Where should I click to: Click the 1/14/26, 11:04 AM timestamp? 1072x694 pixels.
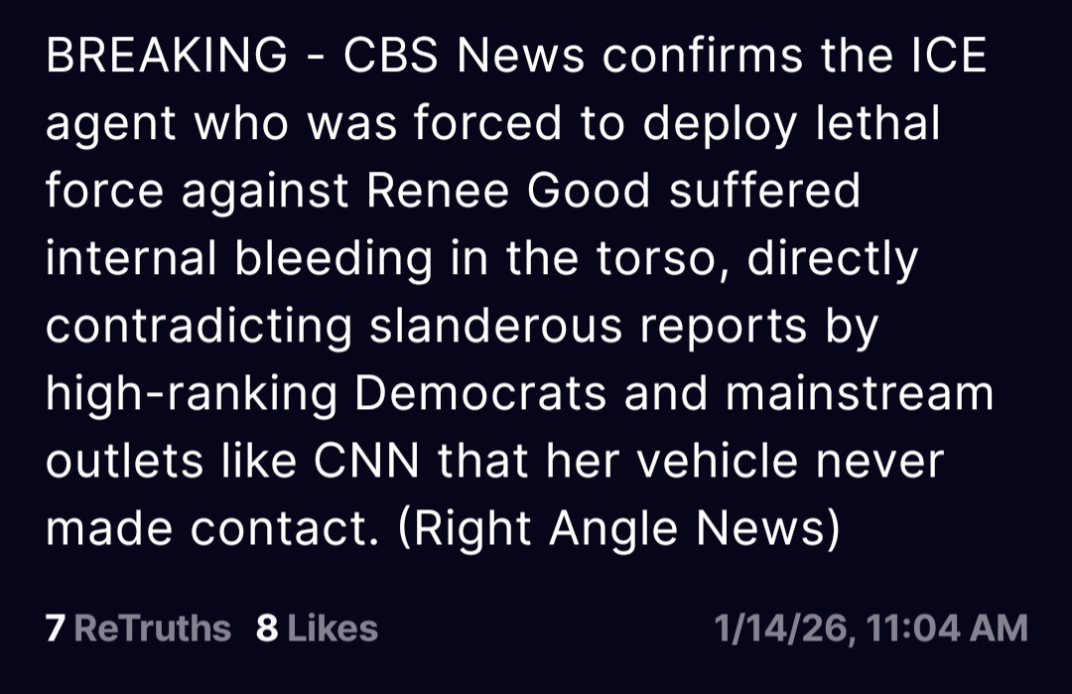point(871,628)
